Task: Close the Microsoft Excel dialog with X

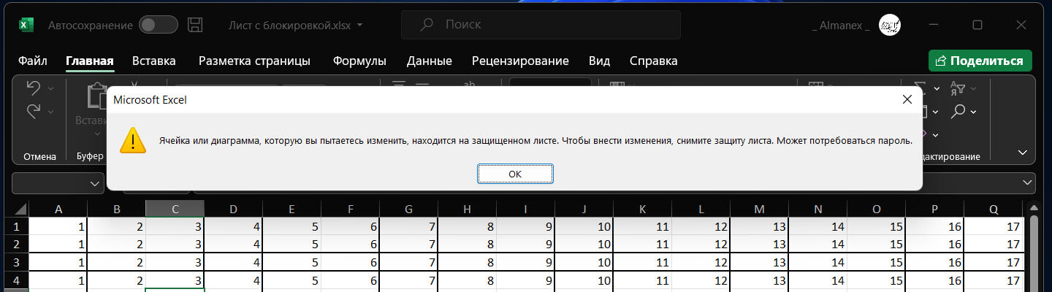Action: click(x=907, y=99)
